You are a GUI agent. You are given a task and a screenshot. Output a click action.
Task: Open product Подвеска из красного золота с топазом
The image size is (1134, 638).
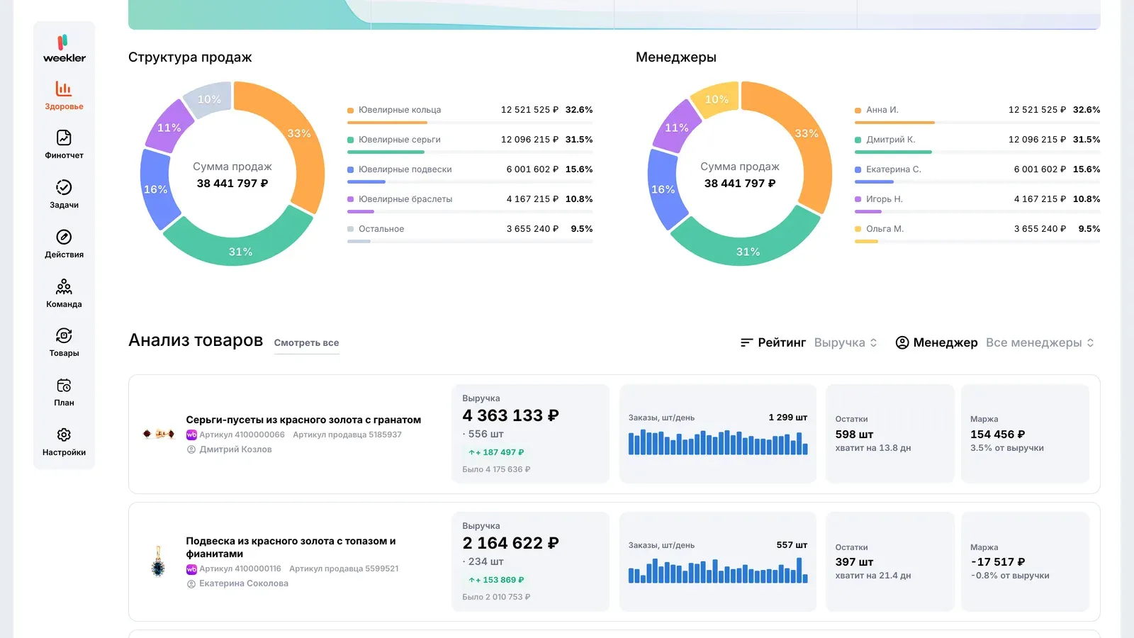(291, 547)
